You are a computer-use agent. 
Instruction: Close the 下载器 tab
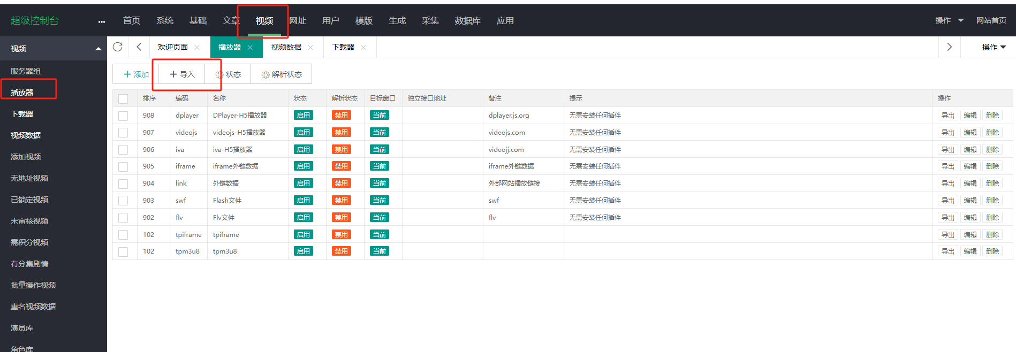click(363, 47)
